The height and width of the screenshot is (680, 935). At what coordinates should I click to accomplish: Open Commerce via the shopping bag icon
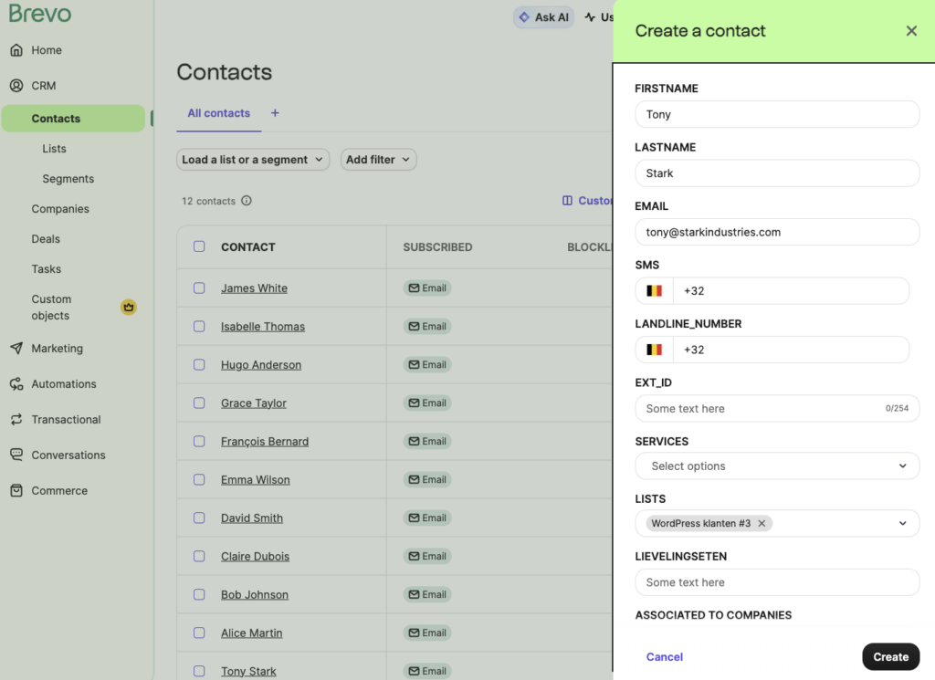pyautogui.click(x=16, y=491)
